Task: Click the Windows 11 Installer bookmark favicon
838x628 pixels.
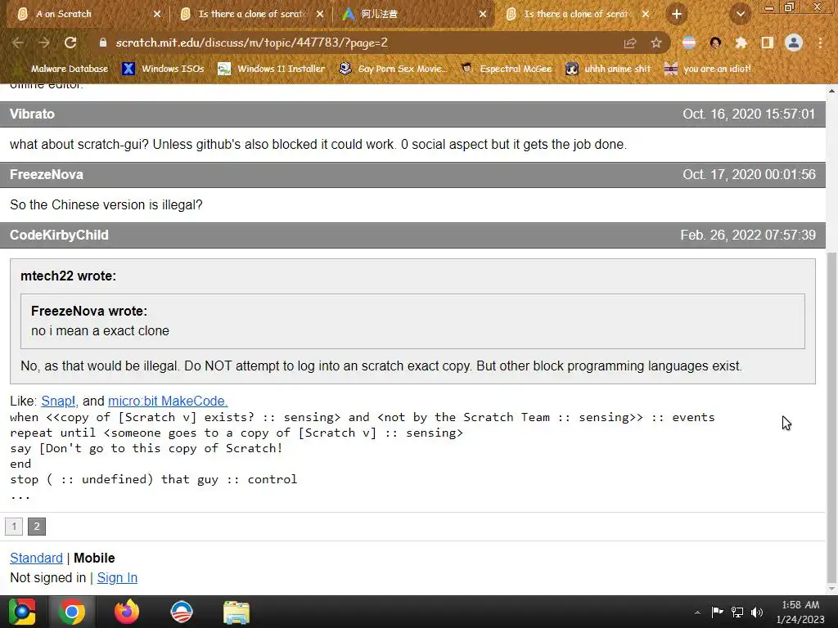Action: point(224,69)
